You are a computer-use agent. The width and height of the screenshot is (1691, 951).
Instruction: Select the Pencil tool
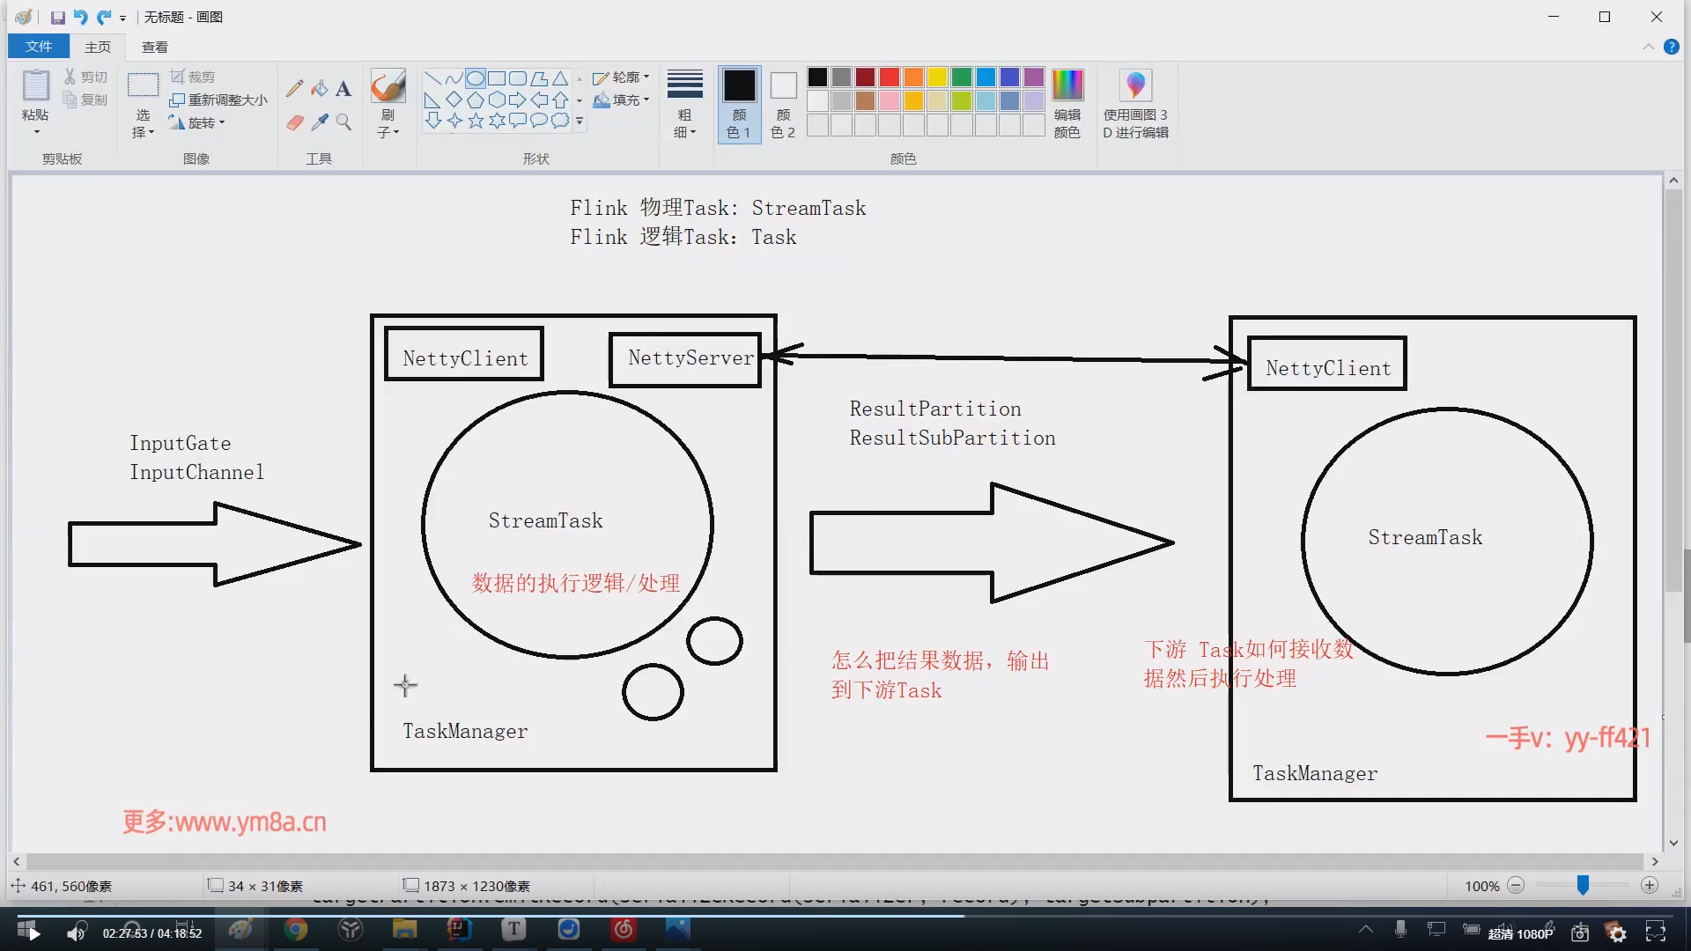295,88
